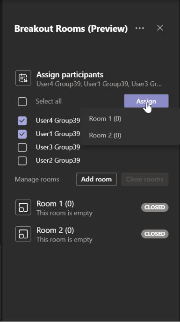The image size is (180, 322).
Task: Expand the Room 1 (0) list entry
Action: 92,208
